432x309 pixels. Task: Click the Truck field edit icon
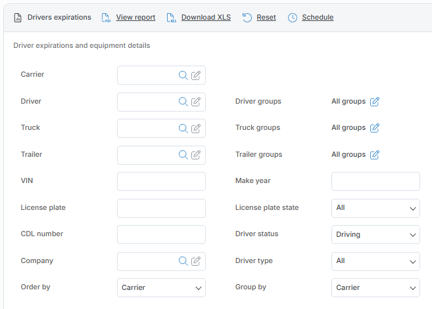(196, 129)
